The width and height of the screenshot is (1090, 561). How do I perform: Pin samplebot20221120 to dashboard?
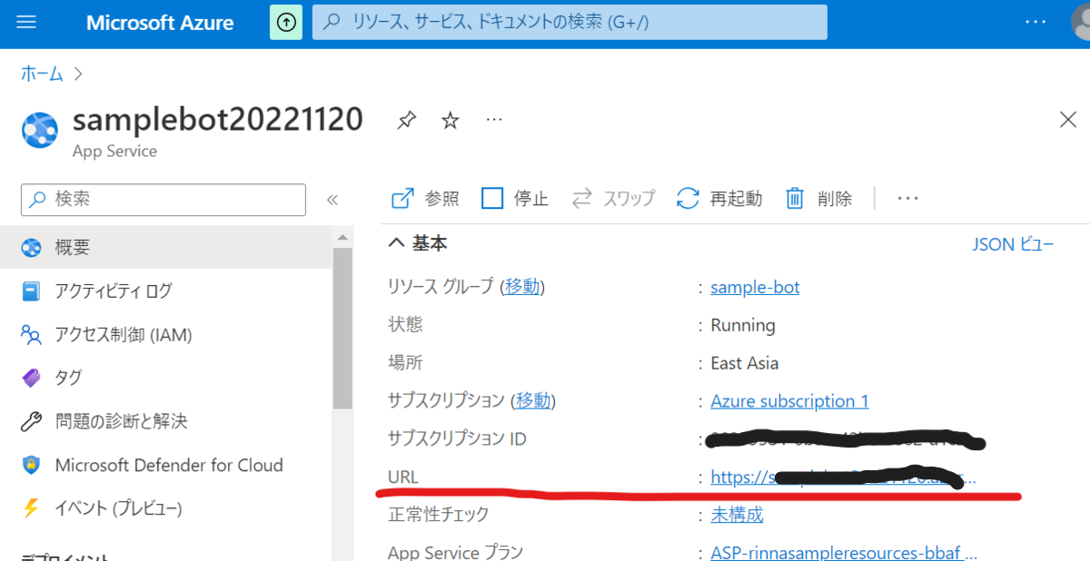pyautogui.click(x=407, y=121)
